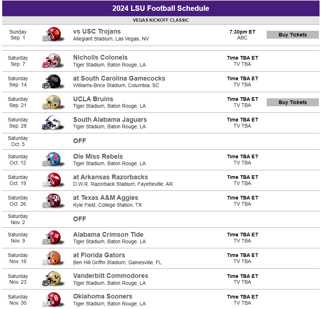This screenshot has height=309, width=321.
Task: Open the Oklahoma Sooners game link
Action: coord(102,296)
